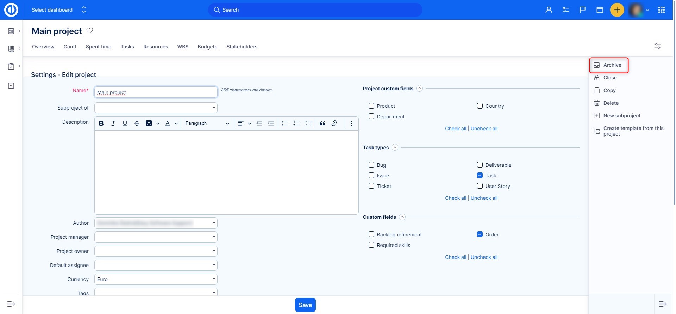Favorite Main project with heart icon
This screenshot has width=676, height=314.
coord(90,31)
